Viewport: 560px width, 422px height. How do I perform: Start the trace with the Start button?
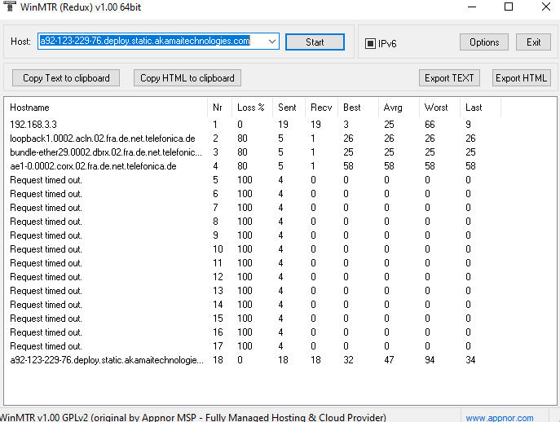tap(315, 42)
